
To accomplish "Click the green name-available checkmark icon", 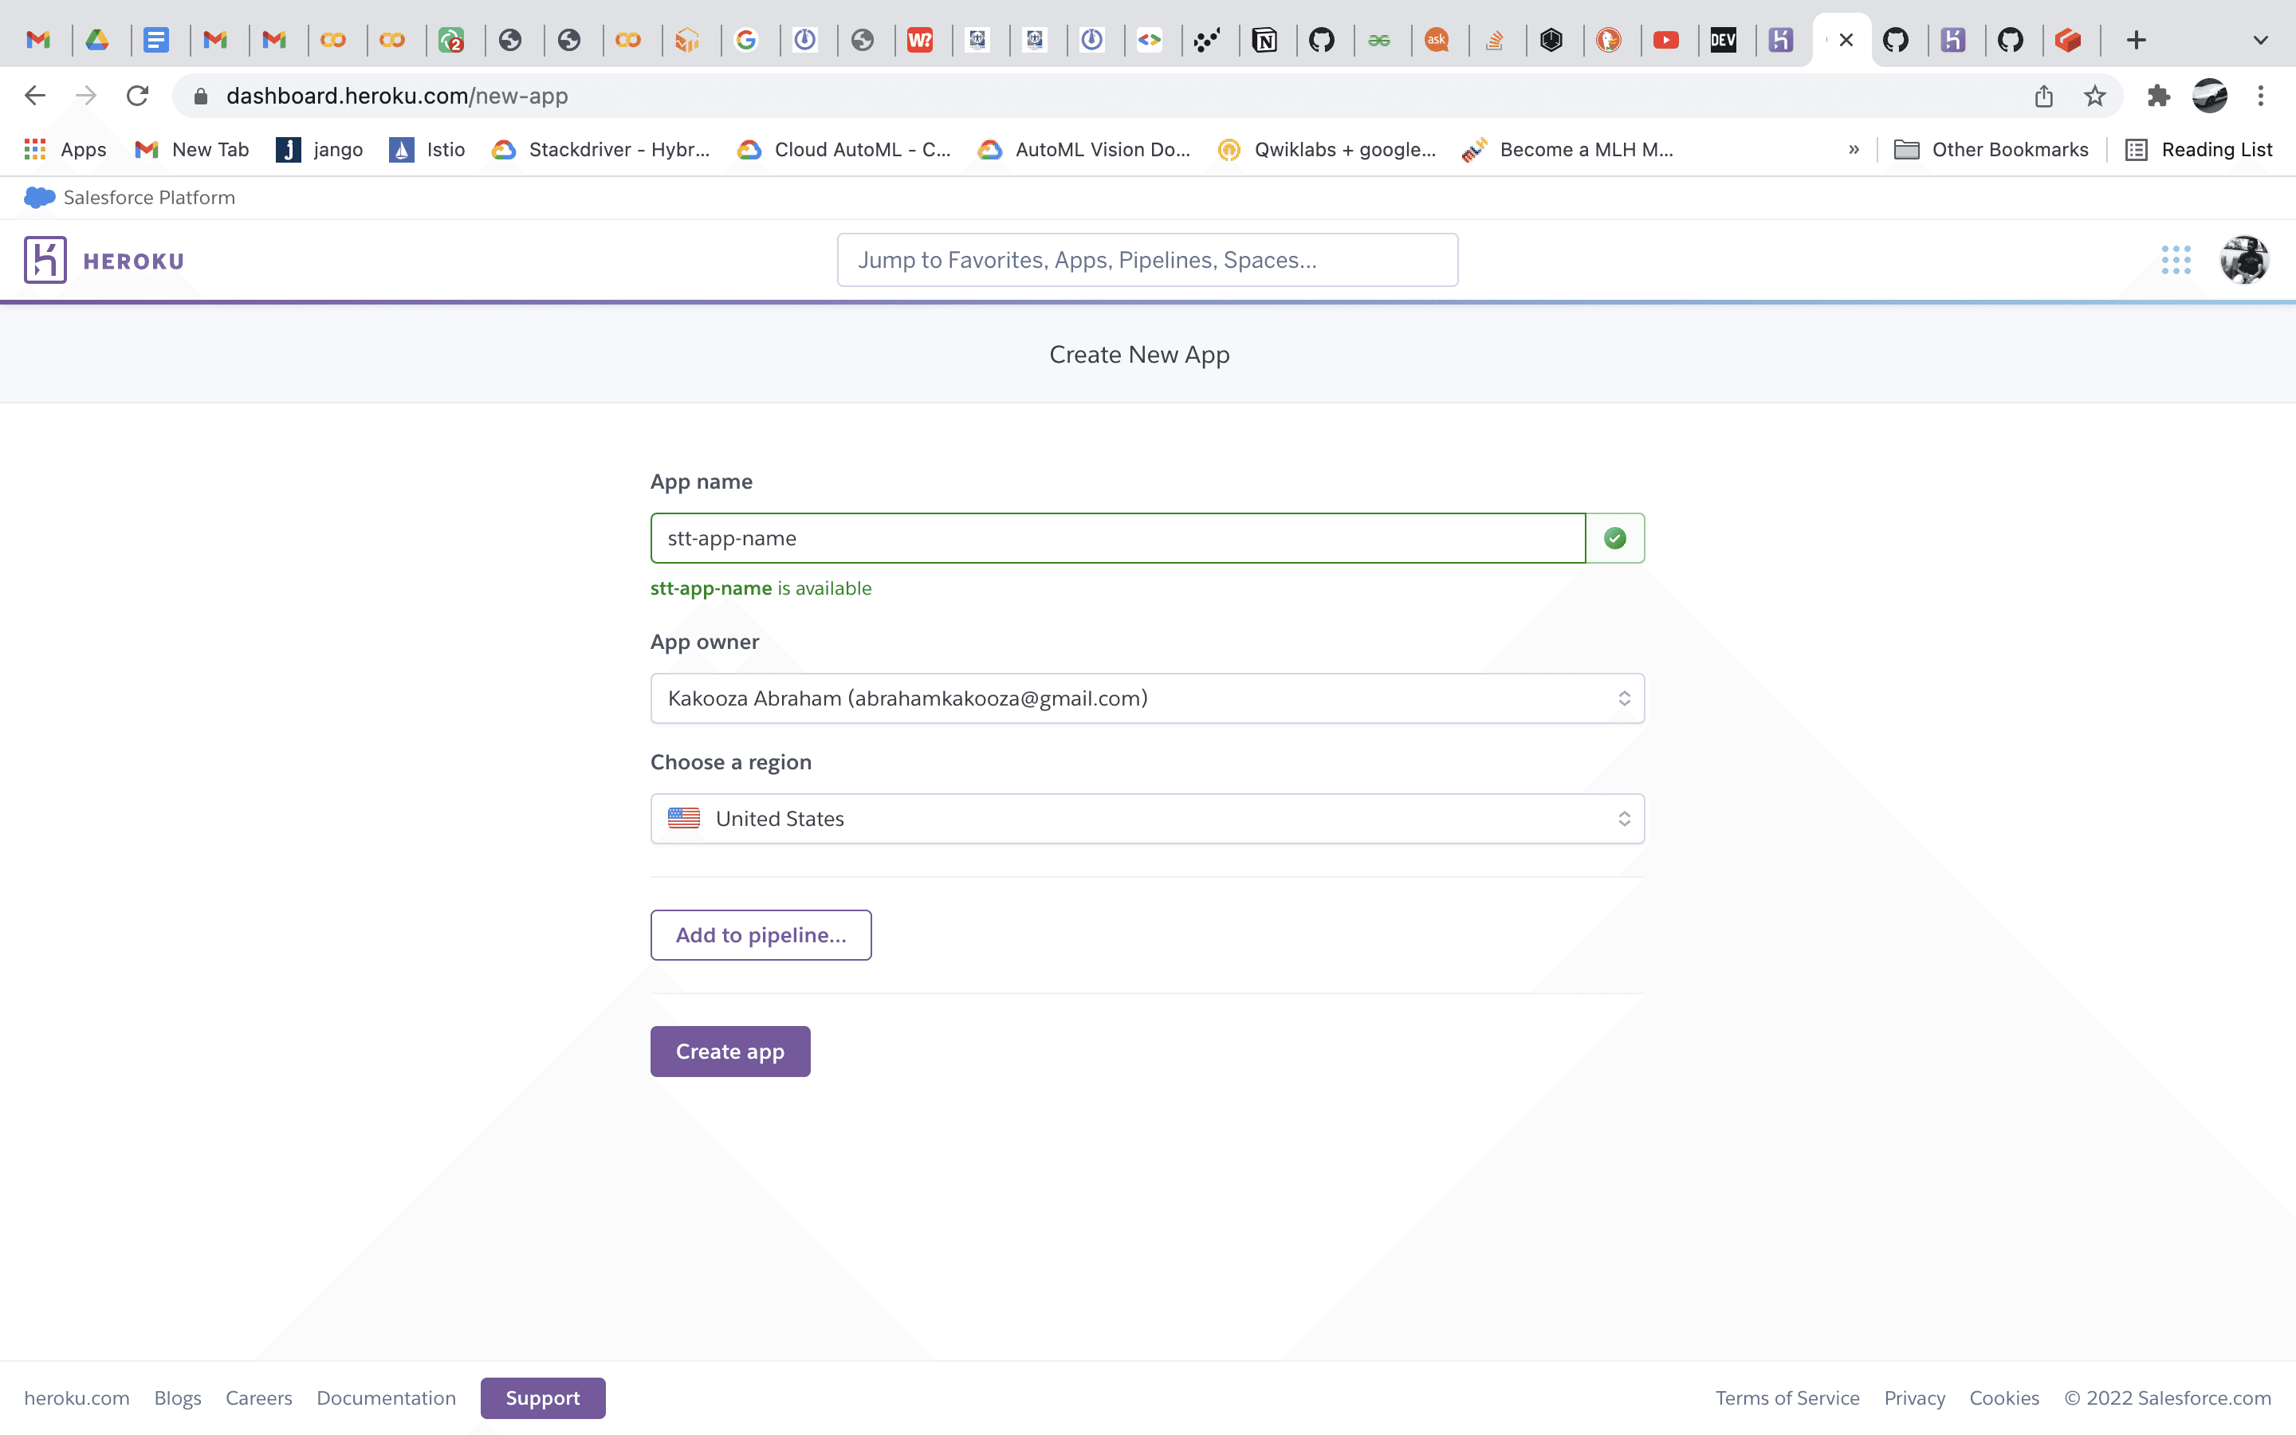I will 1615,538.
